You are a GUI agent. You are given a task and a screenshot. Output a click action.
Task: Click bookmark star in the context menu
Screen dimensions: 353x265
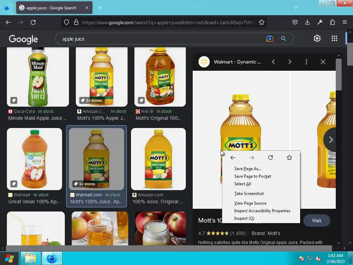tap(289, 157)
